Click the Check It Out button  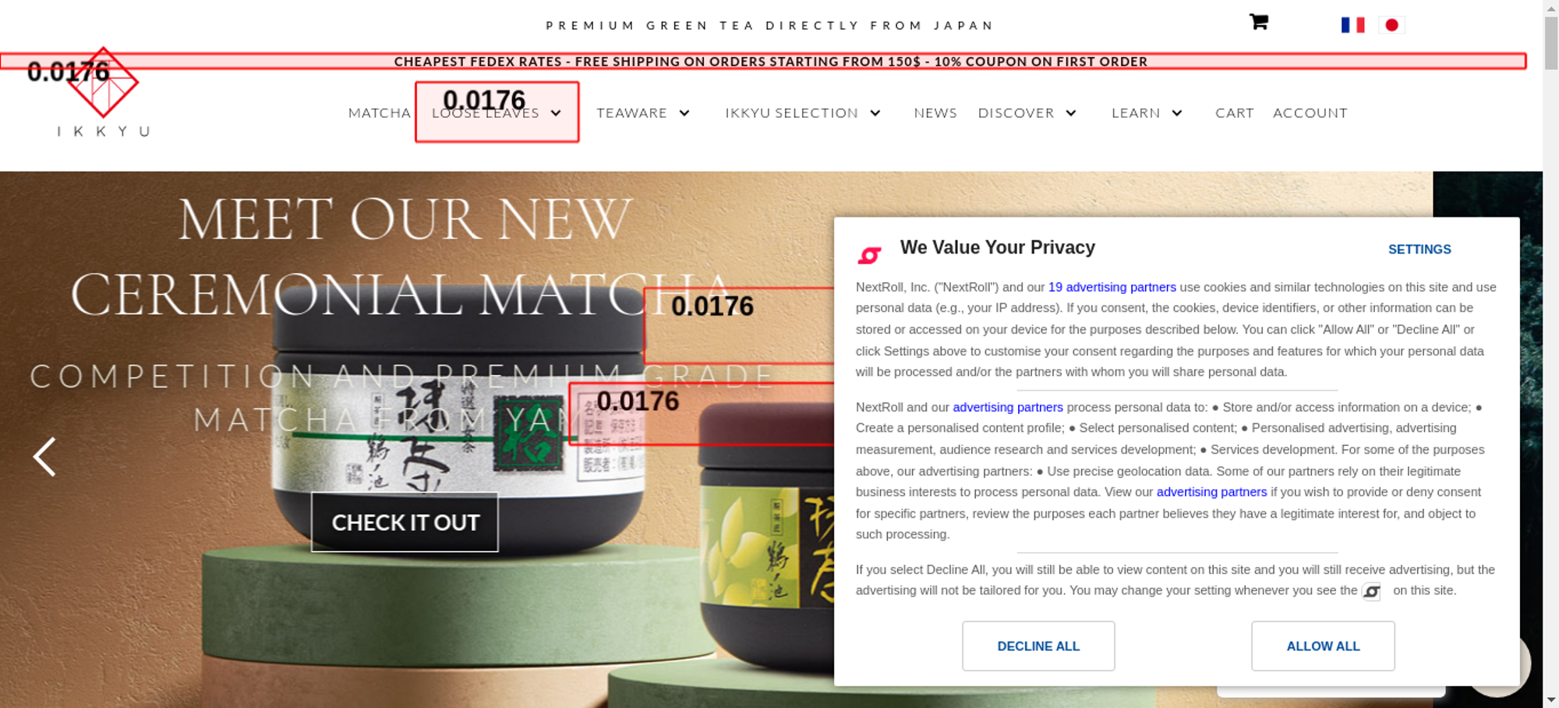(x=405, y=522)
